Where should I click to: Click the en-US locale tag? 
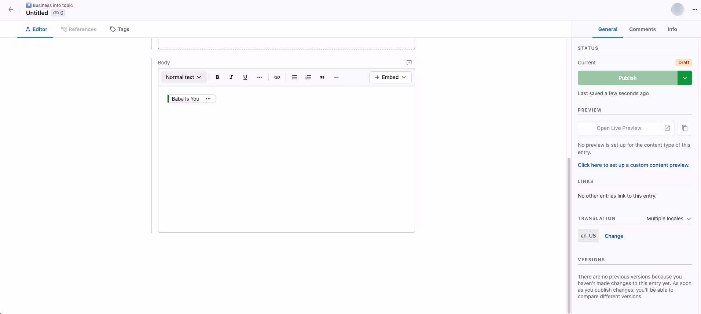tap(588, 236)
